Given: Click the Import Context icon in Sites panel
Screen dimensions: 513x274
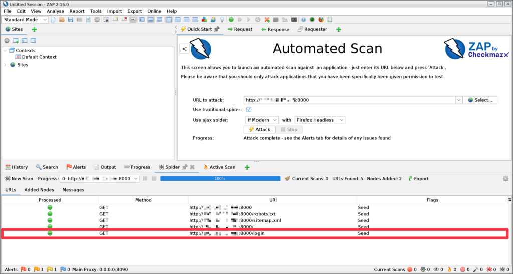Looking at the screenshot, I should pos(24,41).
